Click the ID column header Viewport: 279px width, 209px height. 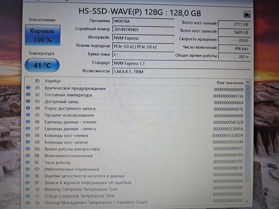tap(37, 81)
